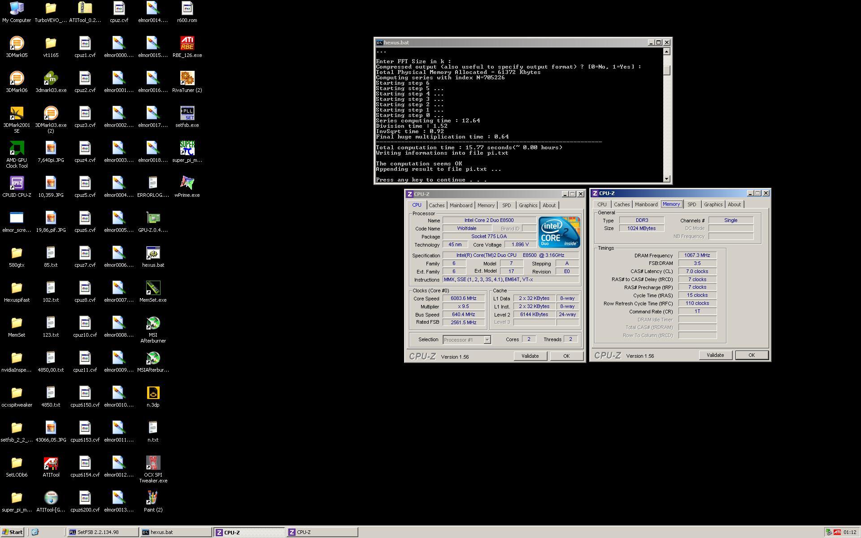The height and width of the screenshot is (538, 861).
Task: Click the hexus.bat console scrollbar down arrow
Action: 667,178
